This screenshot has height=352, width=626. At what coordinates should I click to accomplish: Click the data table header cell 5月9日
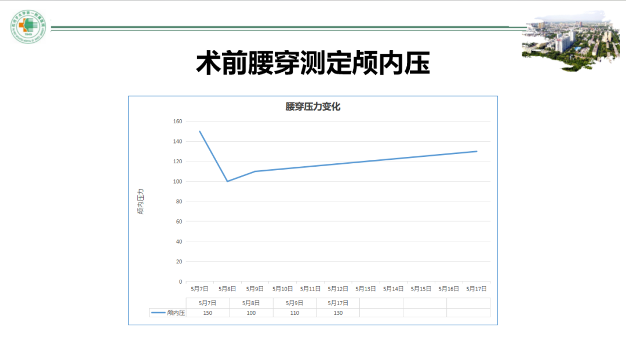(294, 303)
